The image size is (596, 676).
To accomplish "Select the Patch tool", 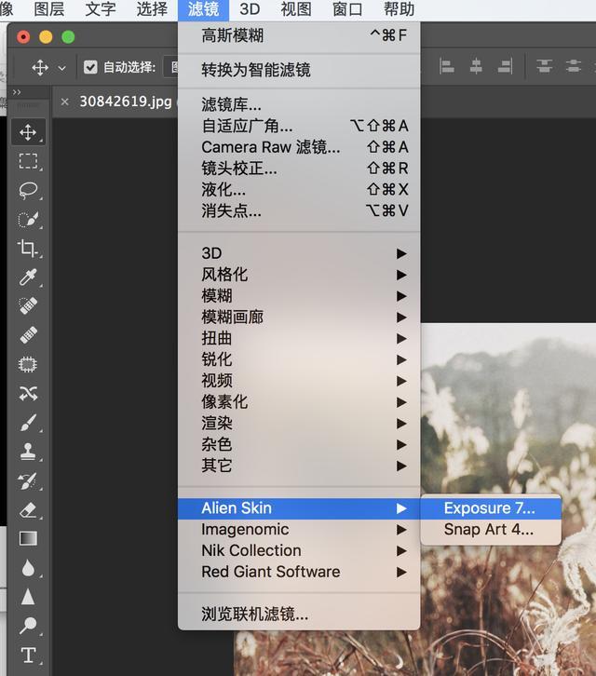I will 28,364.
